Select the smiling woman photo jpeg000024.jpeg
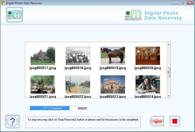The width and height of the screenshot is (195, 132). (x=148, y=85)
